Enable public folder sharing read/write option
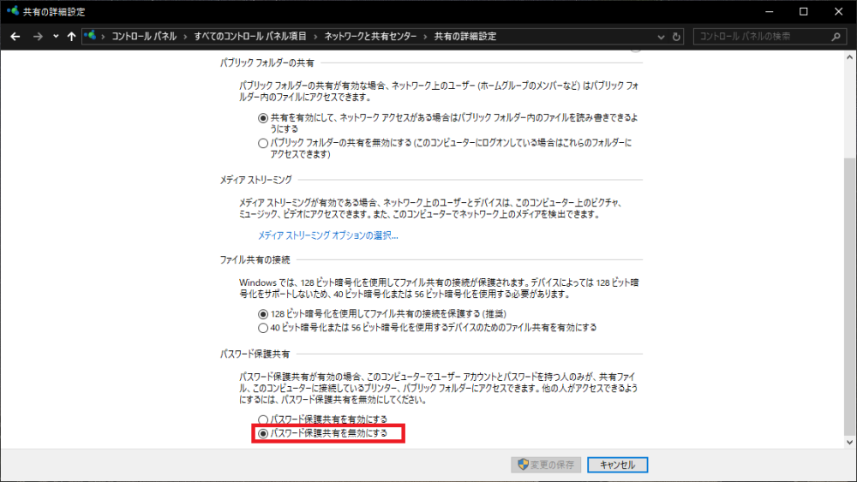The height and width of the screenshot is (482, 857). click(263, 118)
